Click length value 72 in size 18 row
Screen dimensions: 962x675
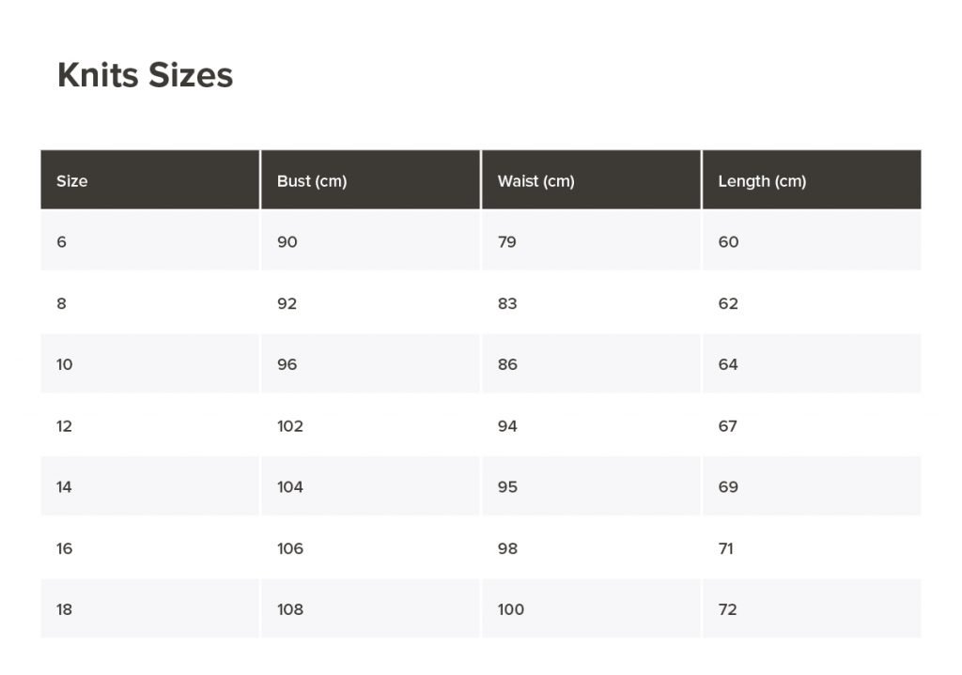pyautogui.click(x=728, y=609)
